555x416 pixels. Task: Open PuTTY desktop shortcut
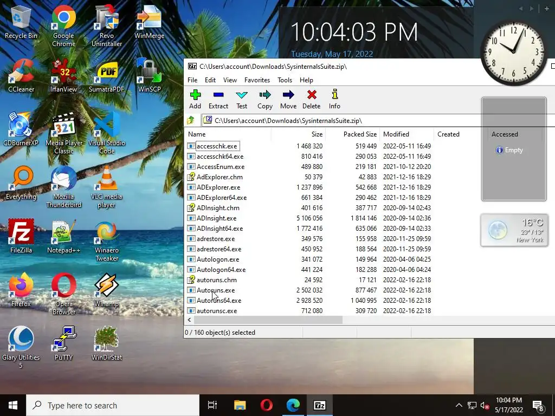coord(64,343)
